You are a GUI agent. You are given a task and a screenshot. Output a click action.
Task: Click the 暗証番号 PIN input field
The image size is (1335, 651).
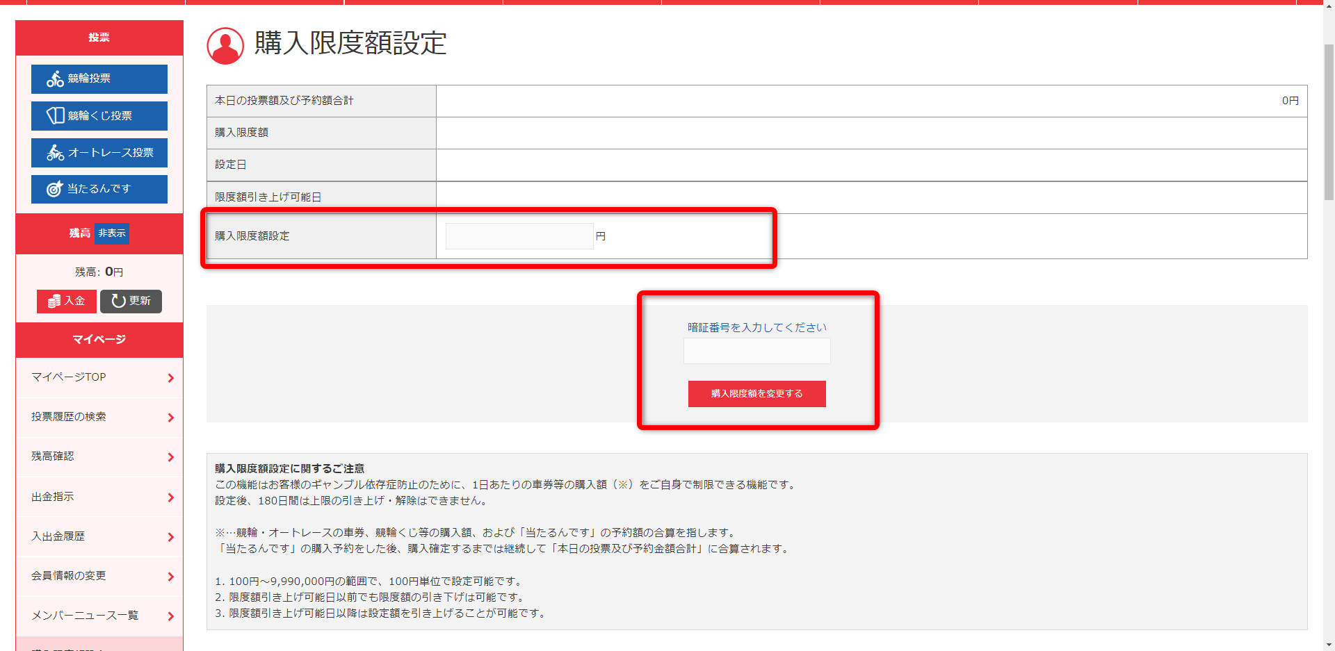(756, 351)
